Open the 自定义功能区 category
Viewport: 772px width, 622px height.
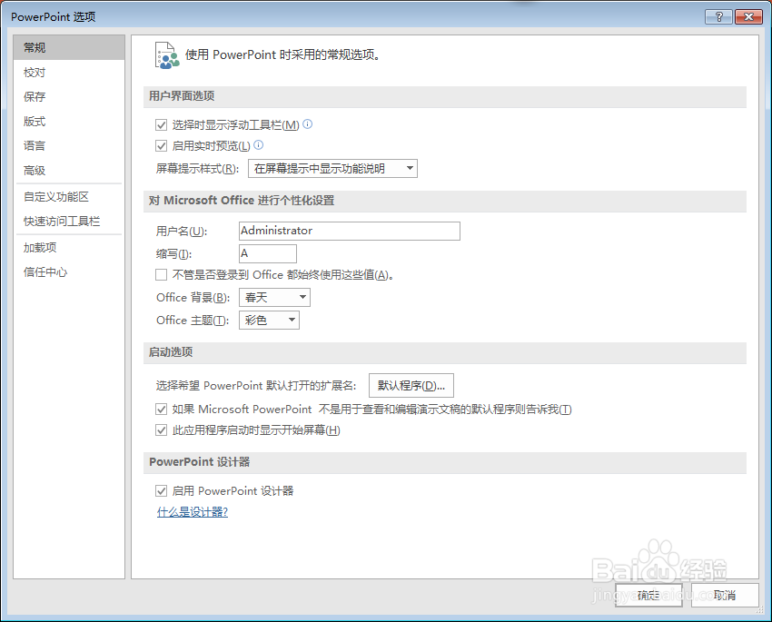69,197
